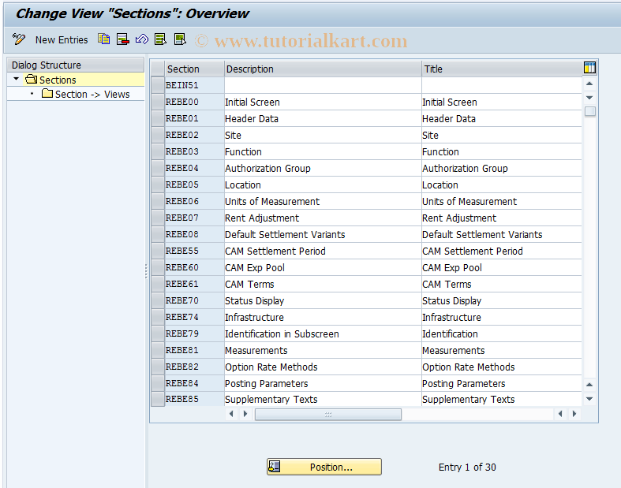Click Title cell Units of Measurement
Screen dimensions: 621x488
point(502,202)
